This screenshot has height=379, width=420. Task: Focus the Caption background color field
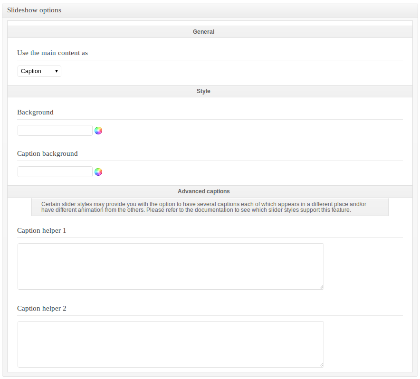click(55, 172)
